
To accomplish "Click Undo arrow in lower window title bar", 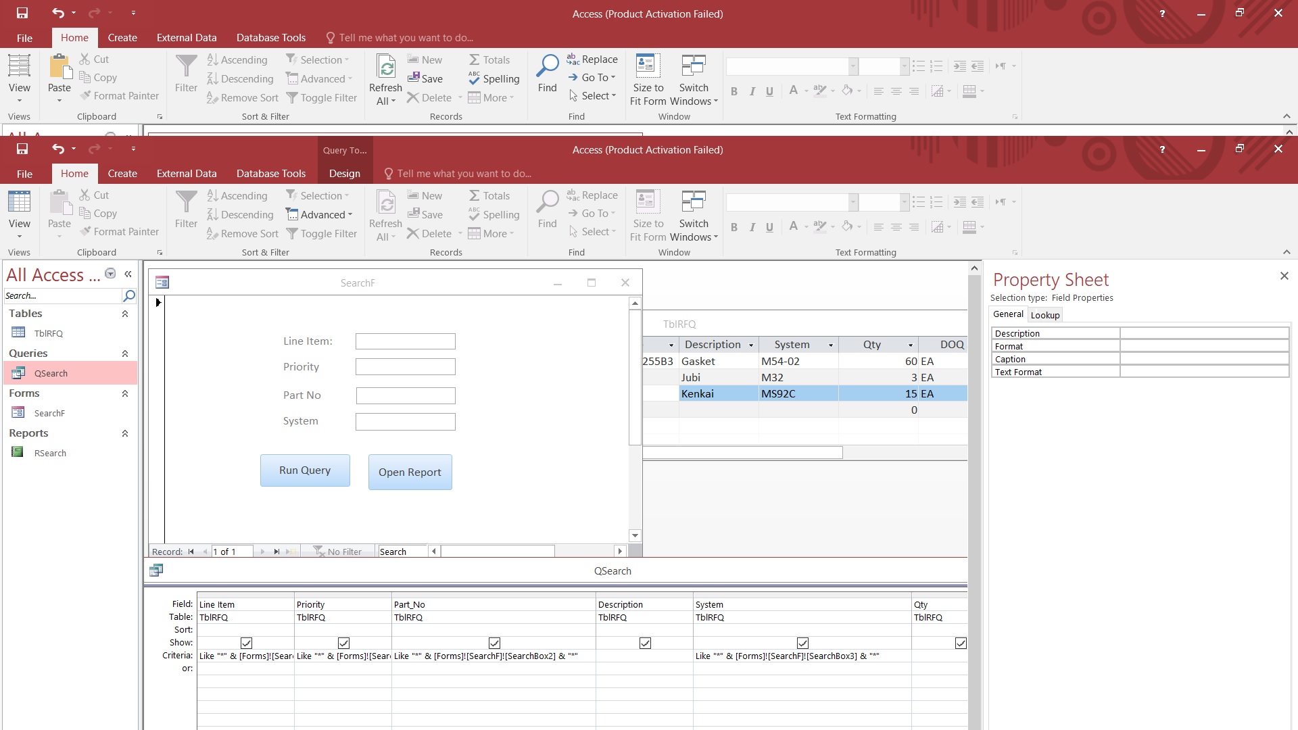I will point(58,149).
